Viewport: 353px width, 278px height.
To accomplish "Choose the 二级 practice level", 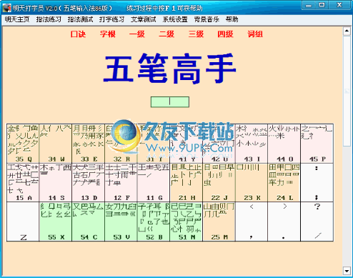I will point(166,34).
